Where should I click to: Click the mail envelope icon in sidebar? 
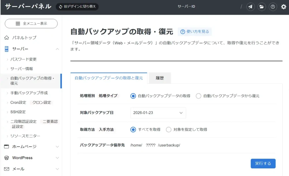[x=6, y=169]
